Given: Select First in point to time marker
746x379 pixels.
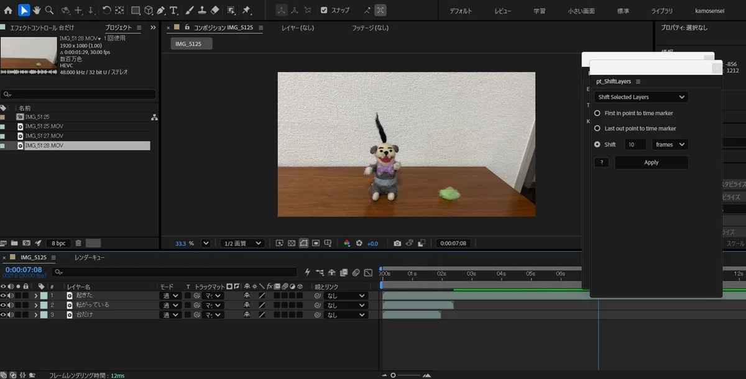Looking at the screenshot, I should click(x=597, y=113).
